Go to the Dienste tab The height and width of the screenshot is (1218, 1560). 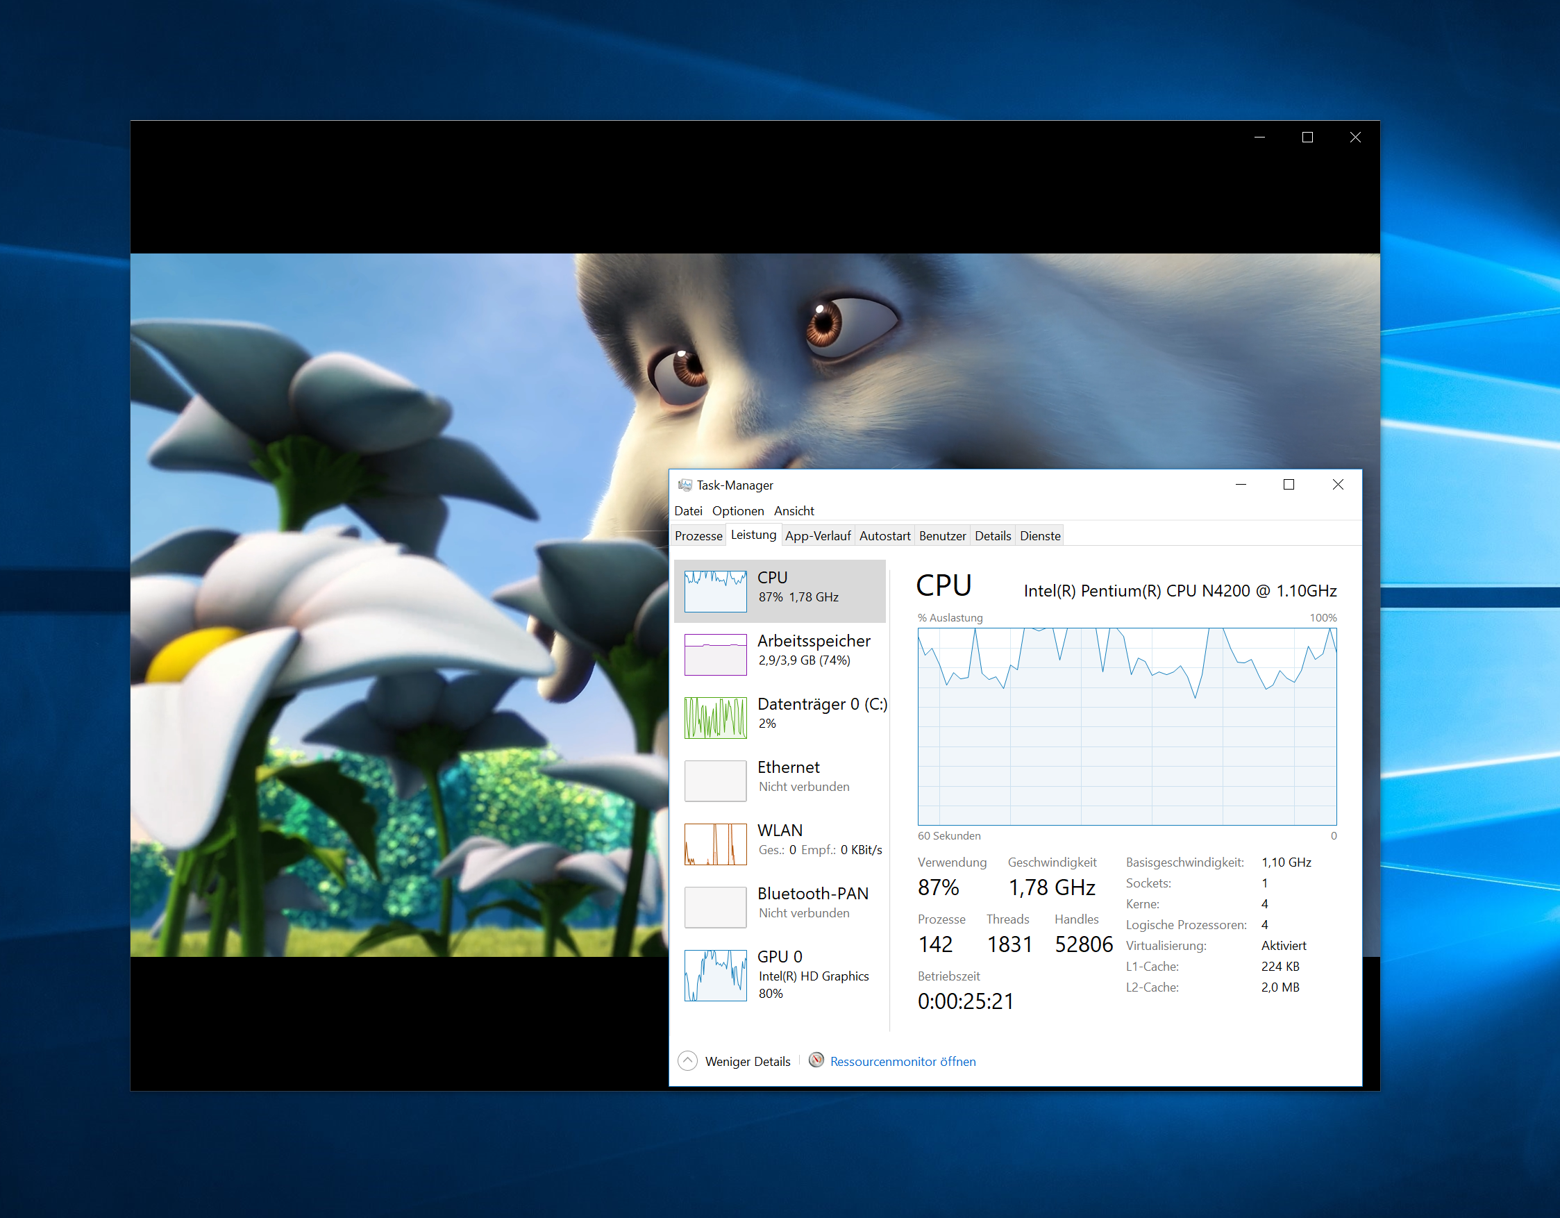[x=1039, y=536]
